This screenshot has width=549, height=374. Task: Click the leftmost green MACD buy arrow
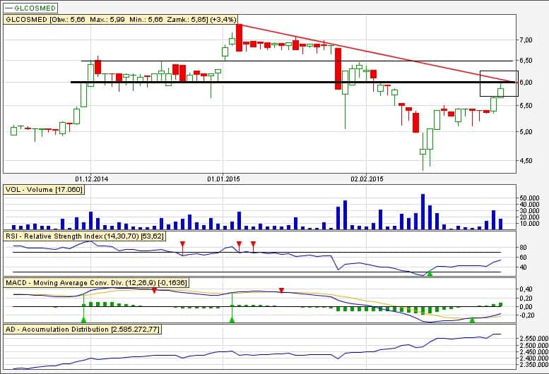[x=83, y=320]
